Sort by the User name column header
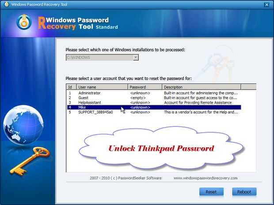The image size is (274, 205). [102, 87]
